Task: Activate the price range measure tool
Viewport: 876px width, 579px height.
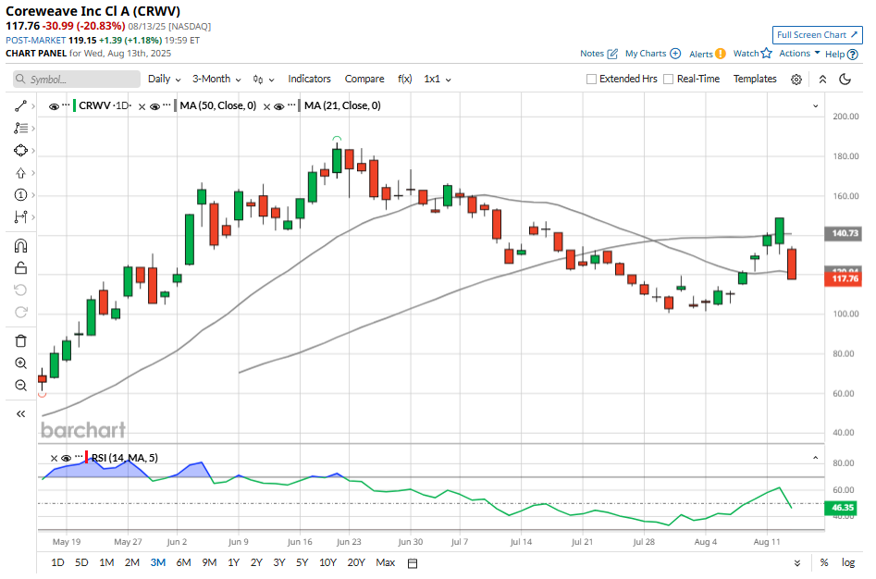Action: [20, 216]
